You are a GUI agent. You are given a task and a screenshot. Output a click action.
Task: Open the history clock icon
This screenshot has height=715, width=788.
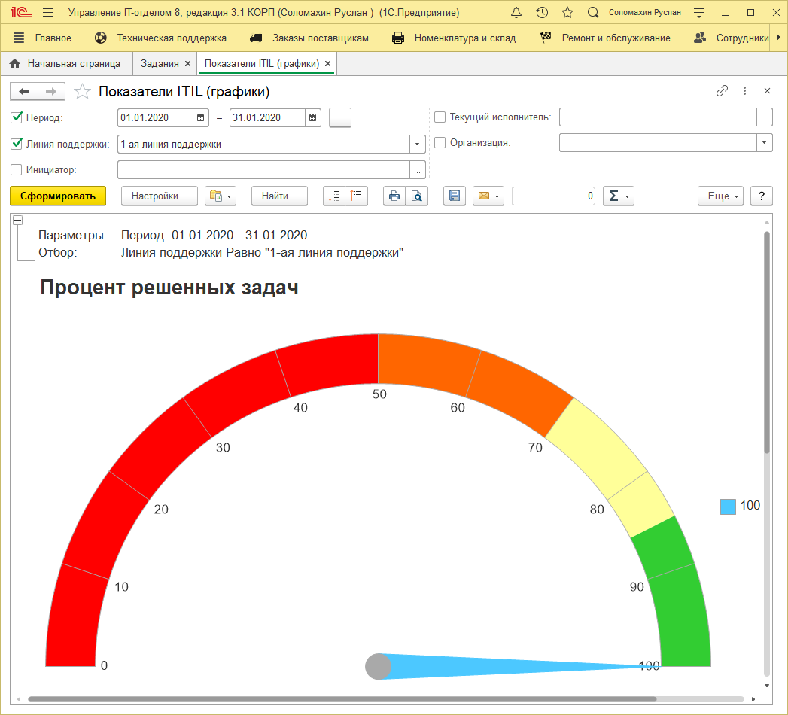tap(542, 13)
